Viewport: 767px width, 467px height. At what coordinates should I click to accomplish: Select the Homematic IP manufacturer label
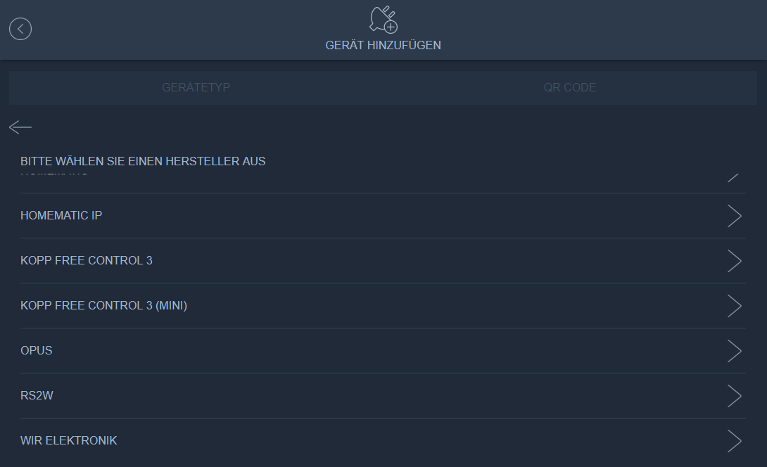point(61,215)
